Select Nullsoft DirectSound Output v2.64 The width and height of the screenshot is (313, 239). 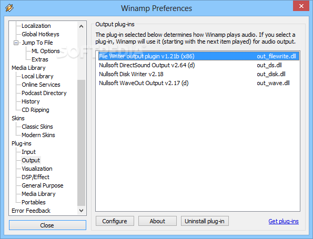(199, 65)
